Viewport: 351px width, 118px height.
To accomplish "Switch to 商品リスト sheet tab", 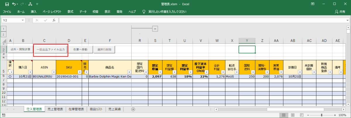I will click(x=96, y=109).
